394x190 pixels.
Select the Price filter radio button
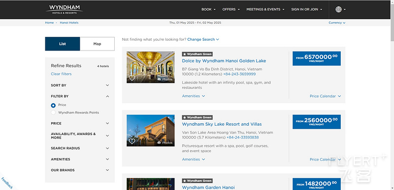tap(53, 106)
